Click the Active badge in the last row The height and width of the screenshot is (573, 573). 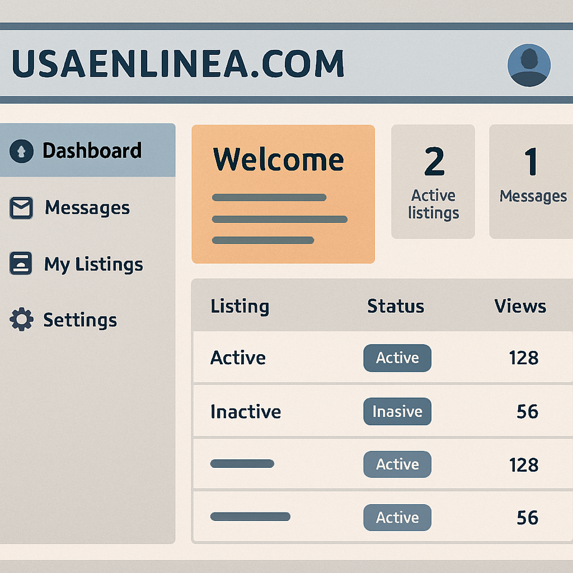pos(397,518)
